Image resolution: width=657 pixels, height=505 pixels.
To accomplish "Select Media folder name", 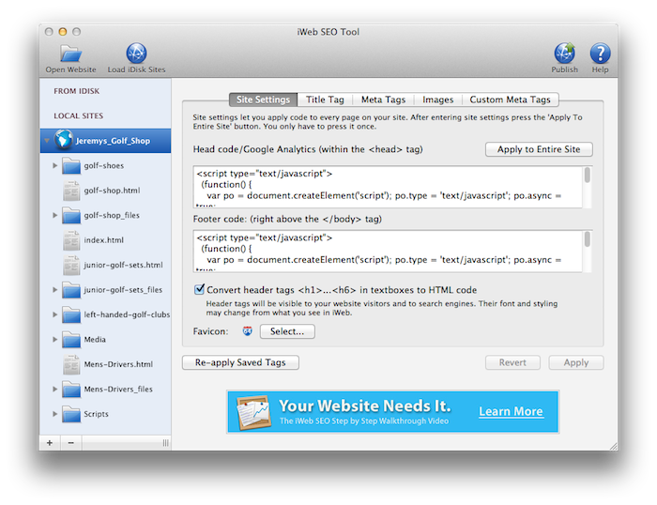I will [95, 340].
